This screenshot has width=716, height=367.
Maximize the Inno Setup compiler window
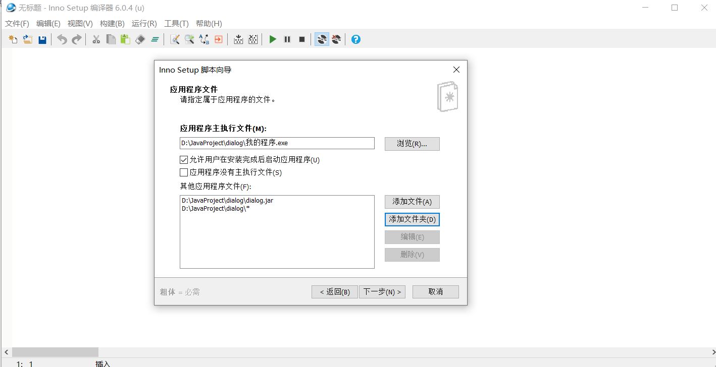[675, 8]
